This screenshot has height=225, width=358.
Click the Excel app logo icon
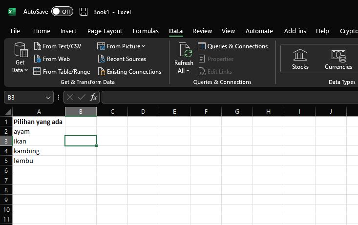click(x=12, y=12)
